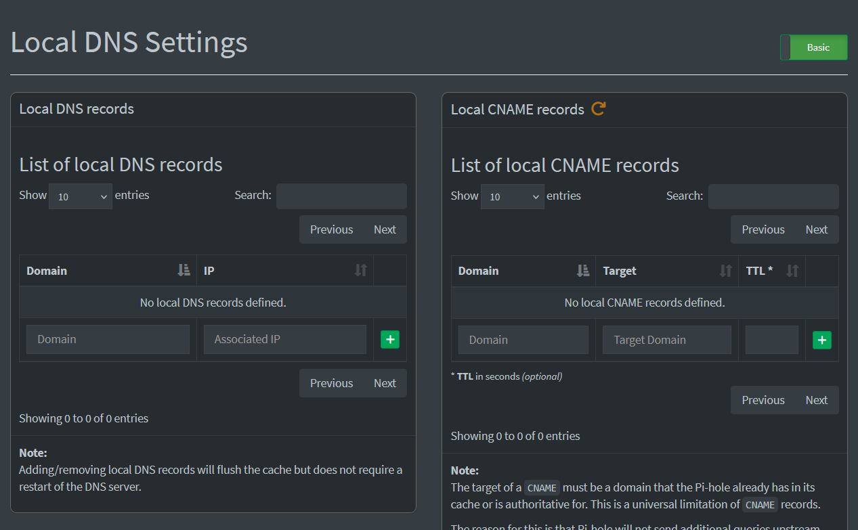This screenshot has height=530, width=858.
Task: Open the DNS records entries-per-page dropdown
Action: point(81,196)
